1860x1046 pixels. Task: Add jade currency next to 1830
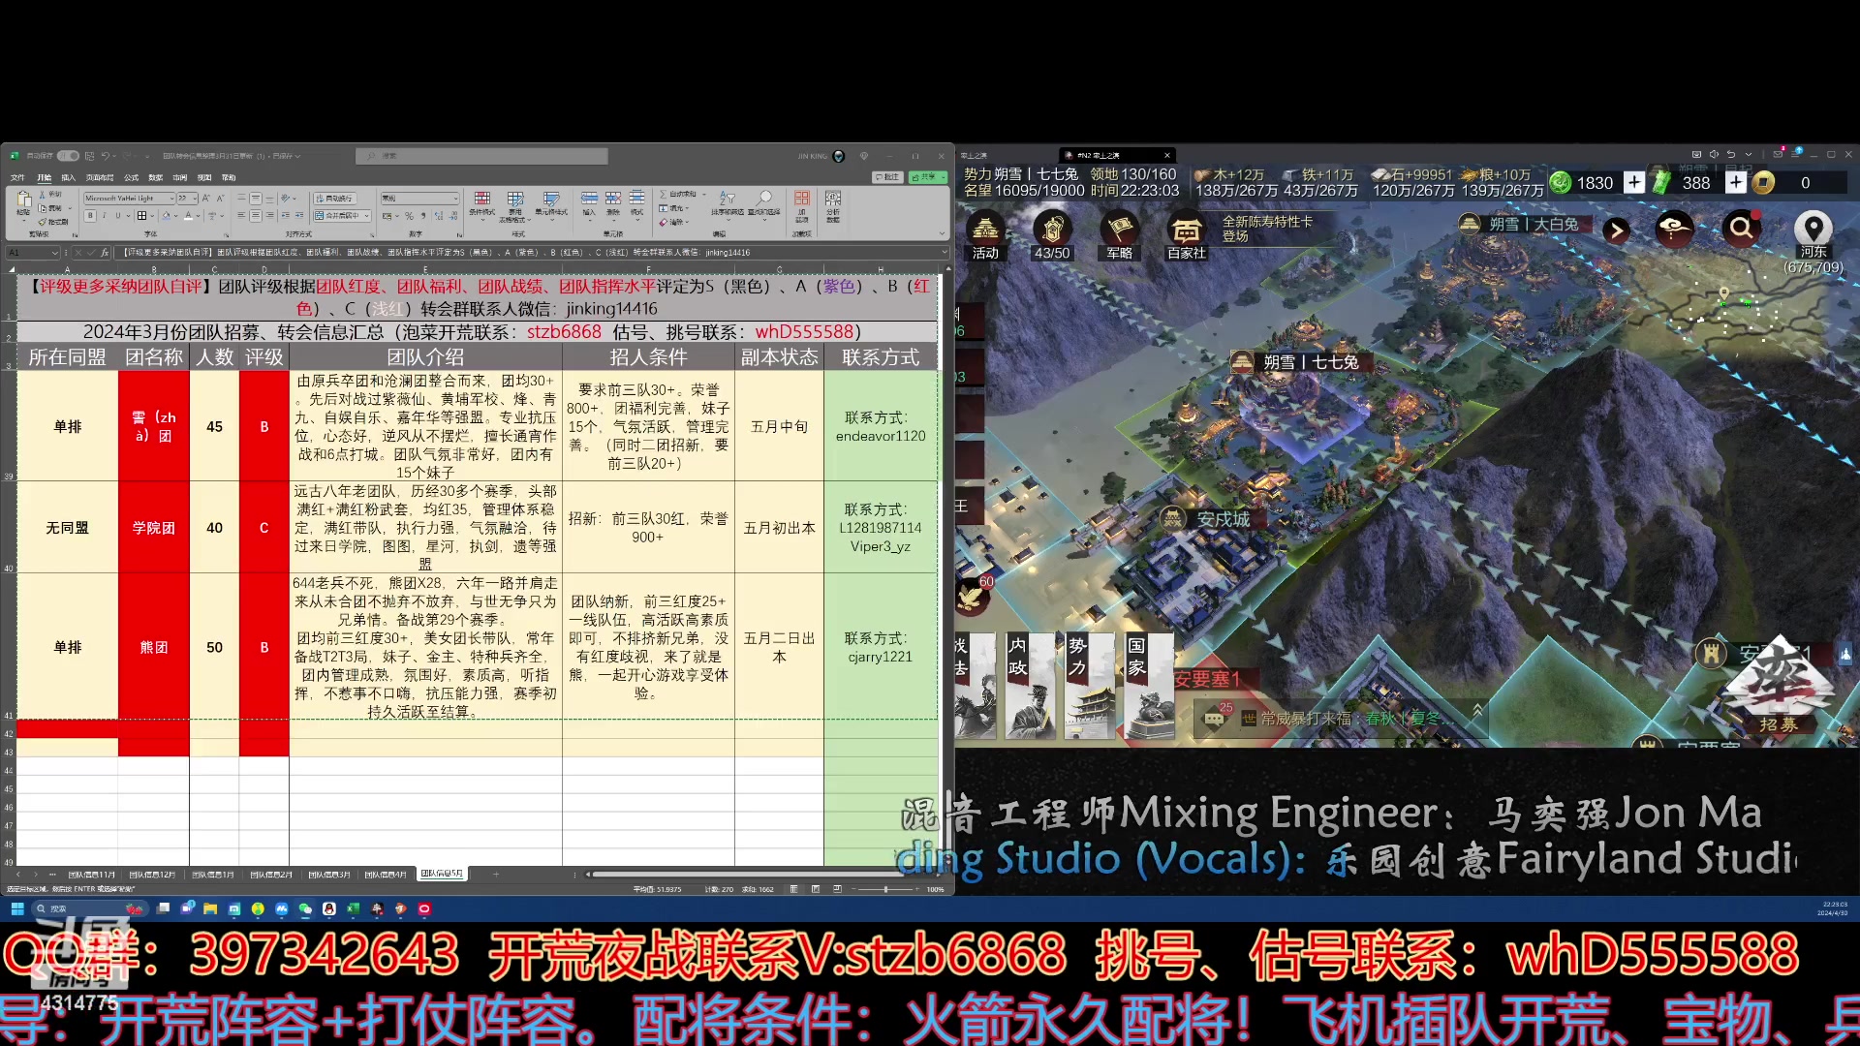coord(1634,182)
